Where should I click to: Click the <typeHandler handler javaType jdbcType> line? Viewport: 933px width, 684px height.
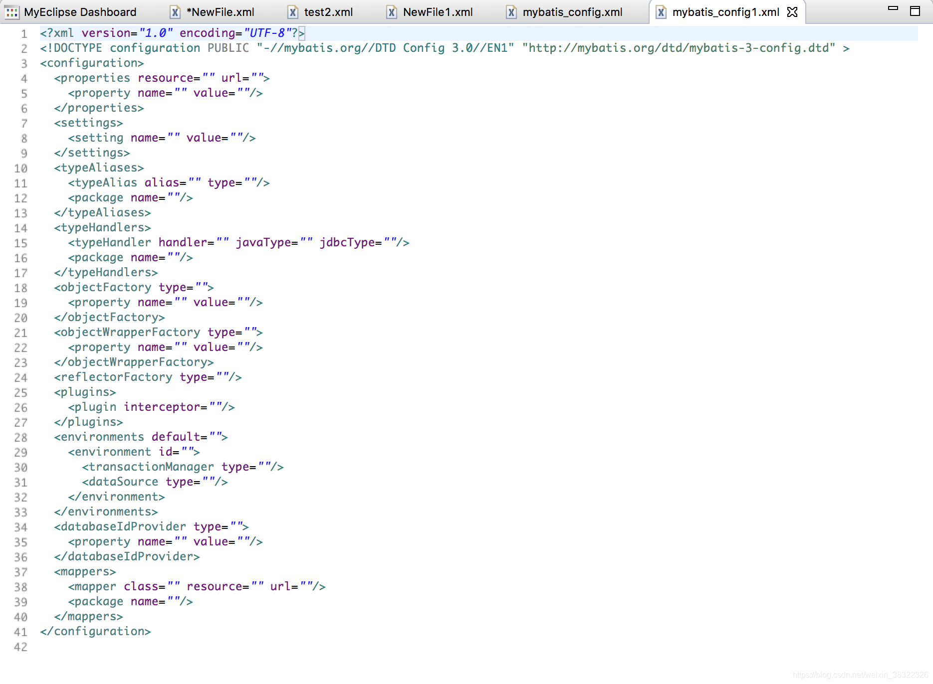[x=238, y=243]
